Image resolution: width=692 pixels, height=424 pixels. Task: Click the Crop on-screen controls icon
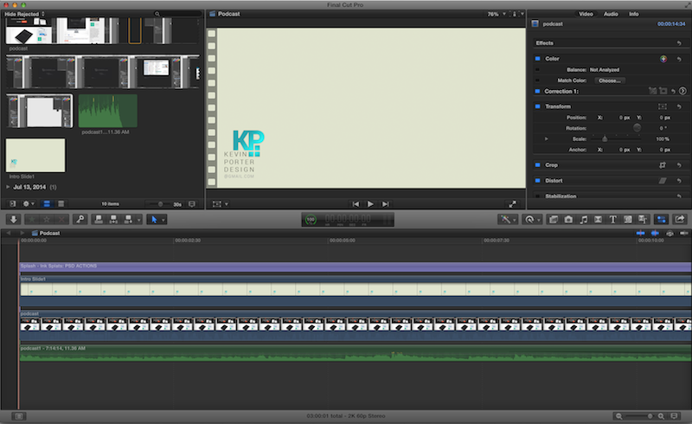[x=663, y=165]
